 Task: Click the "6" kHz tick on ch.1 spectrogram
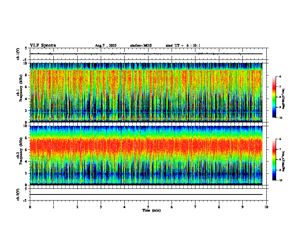coord(27,87)
